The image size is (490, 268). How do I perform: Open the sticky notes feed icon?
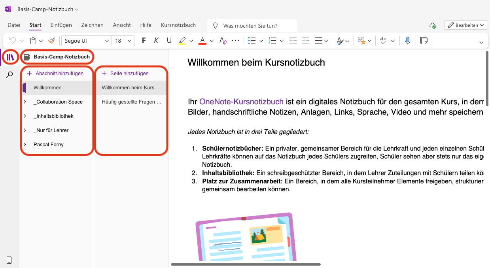coord(424,40)
